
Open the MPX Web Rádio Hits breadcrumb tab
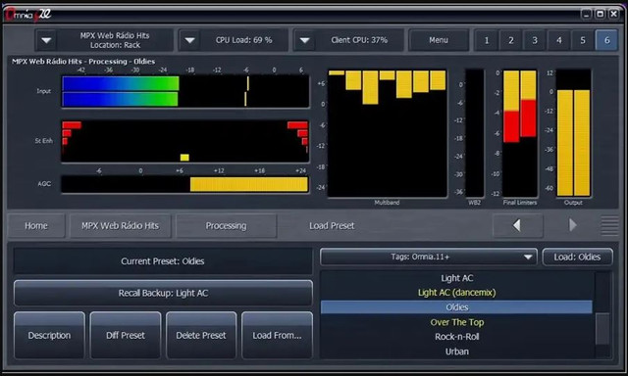120,226
